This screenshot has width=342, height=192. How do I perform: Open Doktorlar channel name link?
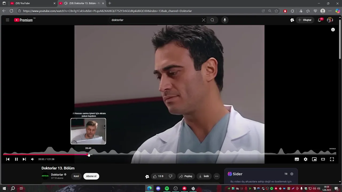(57, 175)
